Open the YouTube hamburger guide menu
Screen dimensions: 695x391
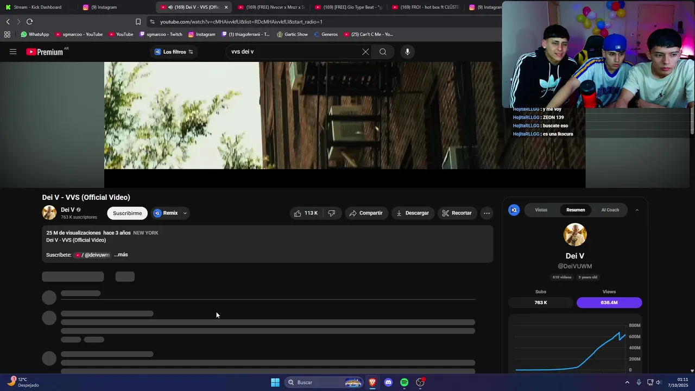click(13, 52)
